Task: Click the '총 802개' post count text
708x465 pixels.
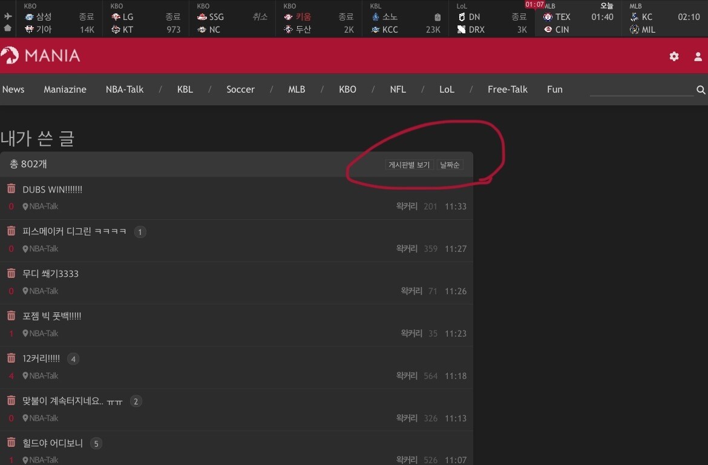Action: coord(28,164)
